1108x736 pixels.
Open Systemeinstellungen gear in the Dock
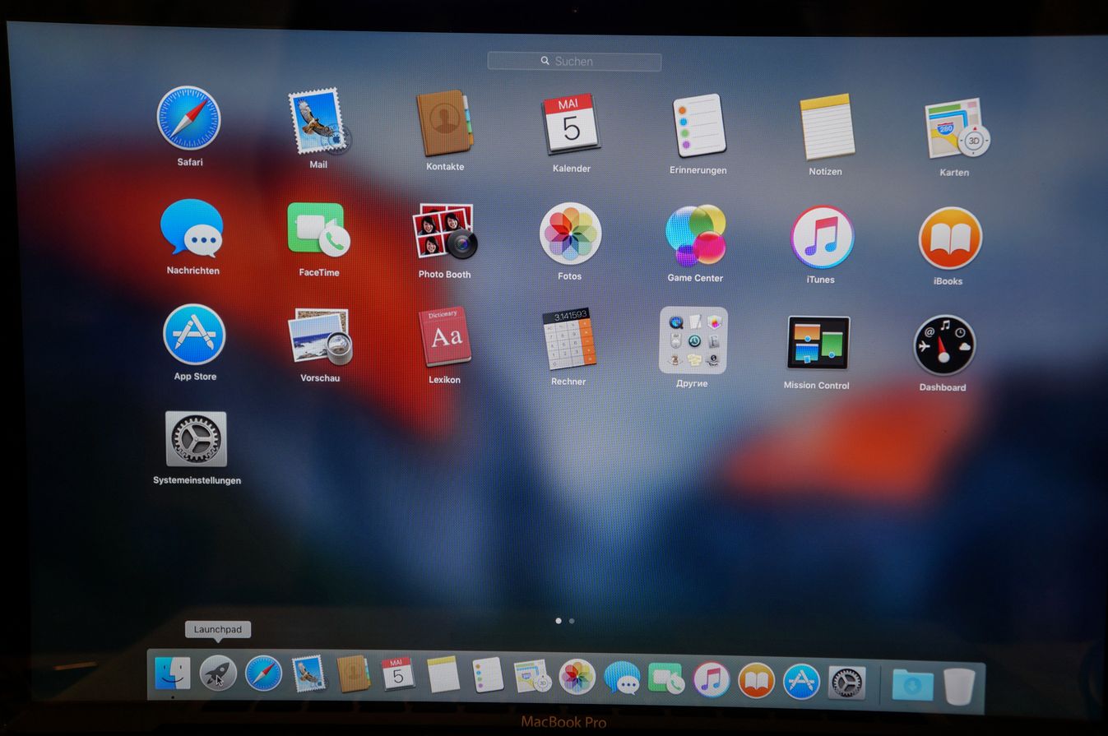pos(846,683)
